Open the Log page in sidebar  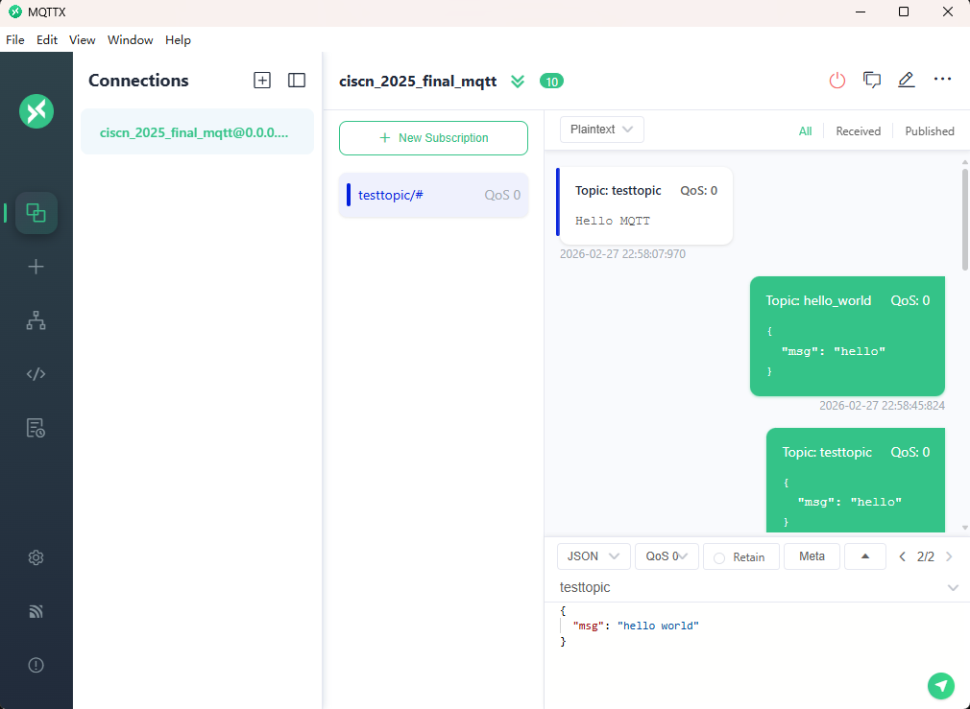[36, 428]
